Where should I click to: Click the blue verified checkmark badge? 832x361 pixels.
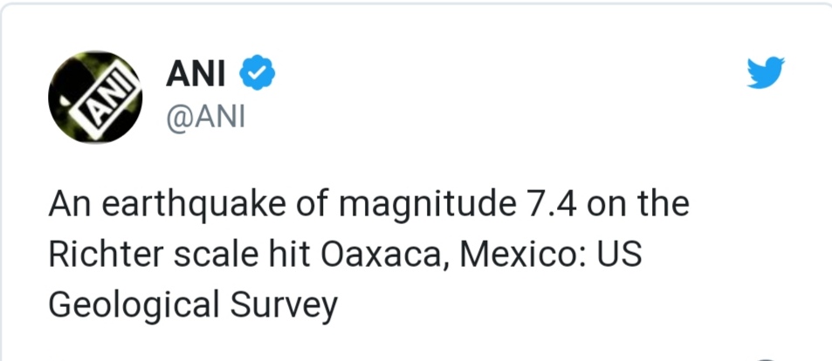pos(258,76)
